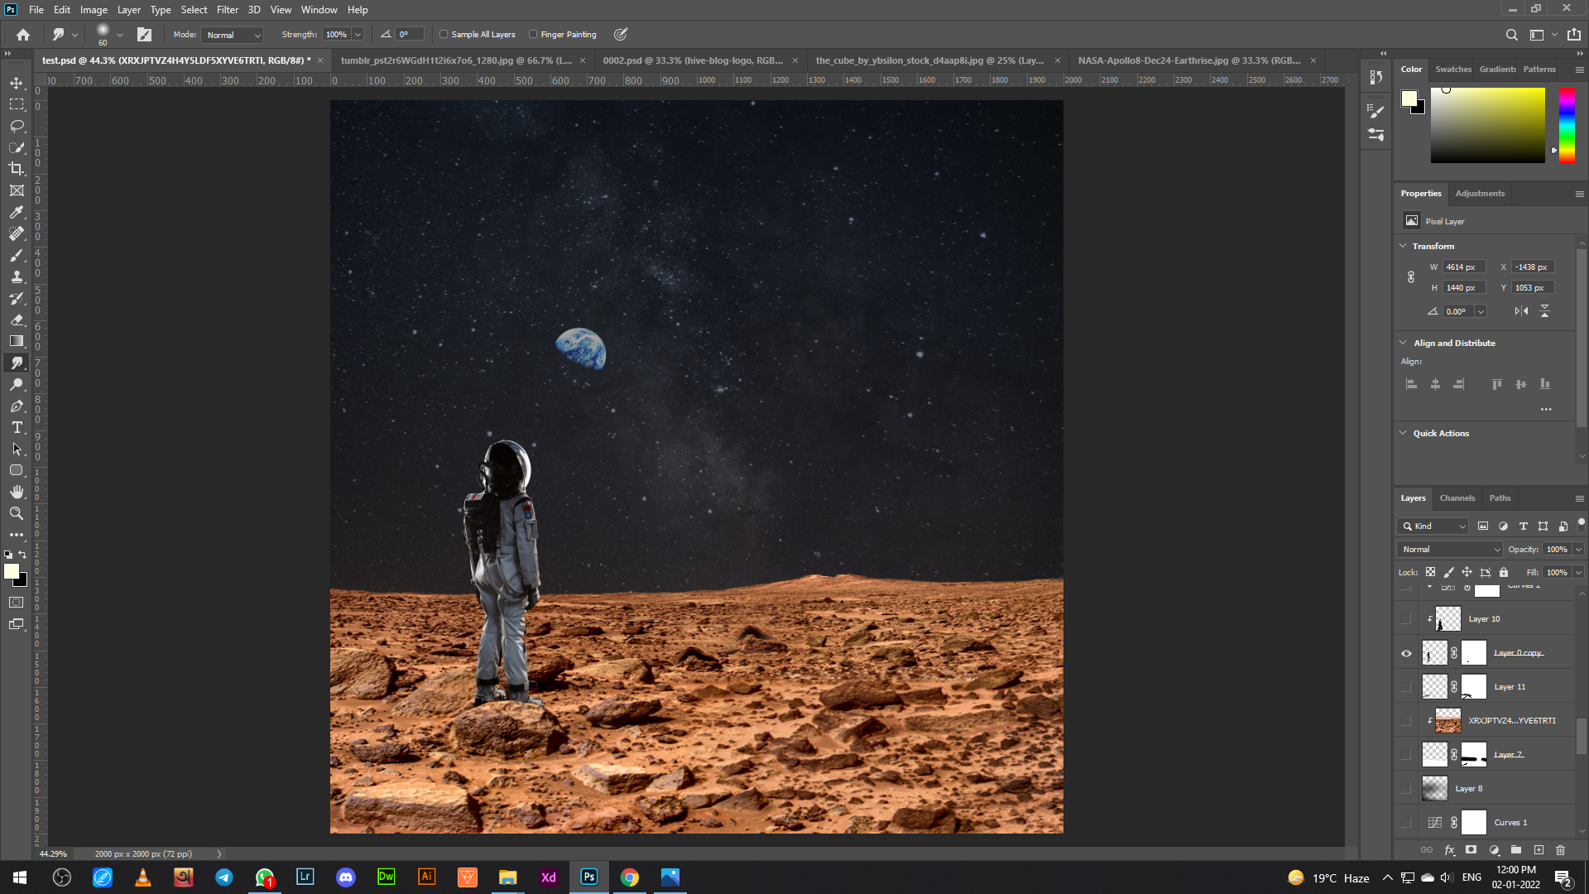Screen dimensions: 1589x894
Task: Open the Window menu
Action: point(319,10)
